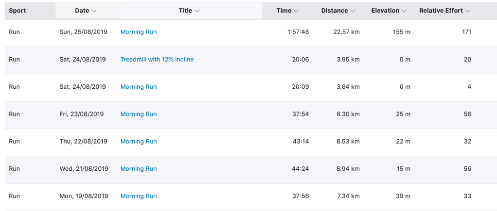The width and height of the screenshot is (497, 211).
Task: Sort activities by Time column
Action: tap(287, 11)
